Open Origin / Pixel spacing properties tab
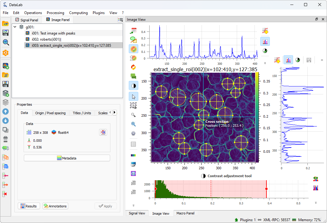Image resolution: width=327 pixels, height=223 pixels. click(x=50, y=113)
